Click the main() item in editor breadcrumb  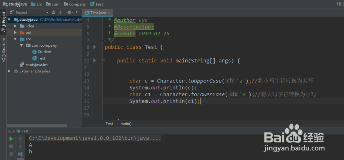[x=126, y=124]
